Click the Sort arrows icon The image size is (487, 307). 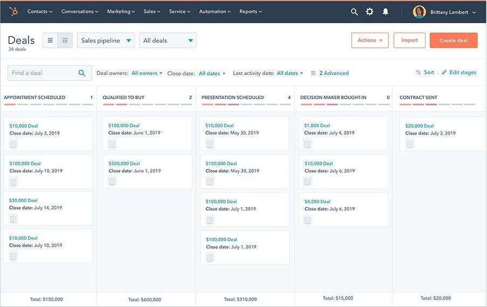[418, 72]
